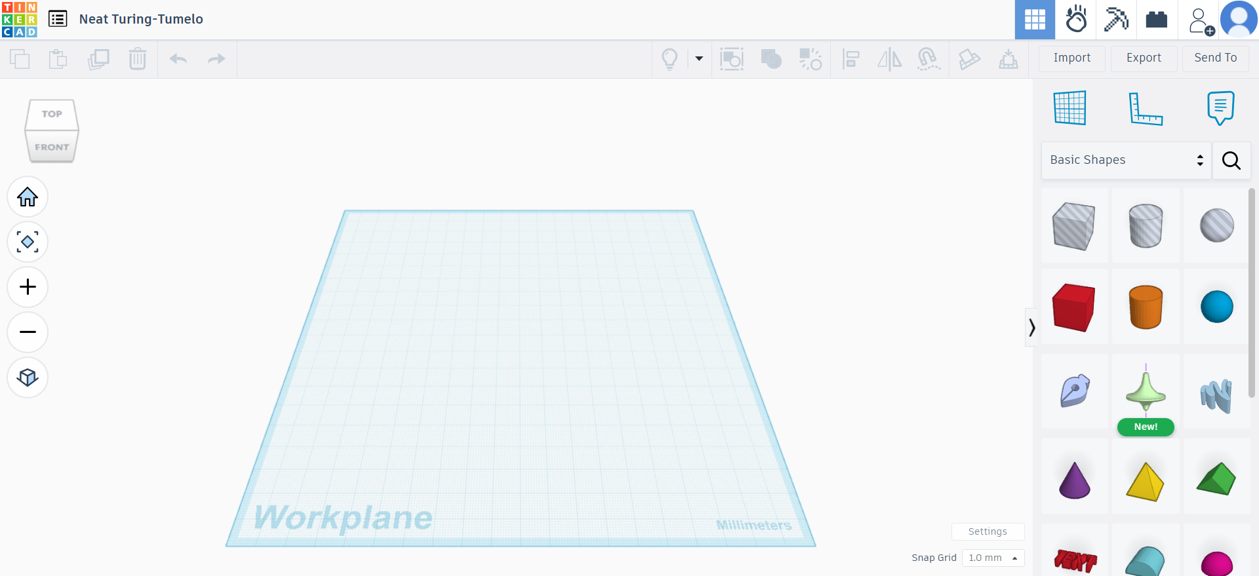Select the hole Cylinder shape
The height and width of the screenshot is (576, 1259).
tap(1146, 225)
